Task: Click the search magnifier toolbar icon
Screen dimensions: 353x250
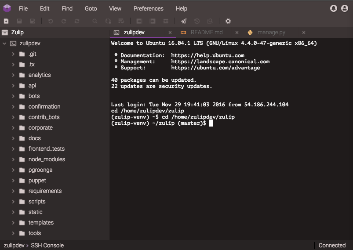Action: (95, 21)
